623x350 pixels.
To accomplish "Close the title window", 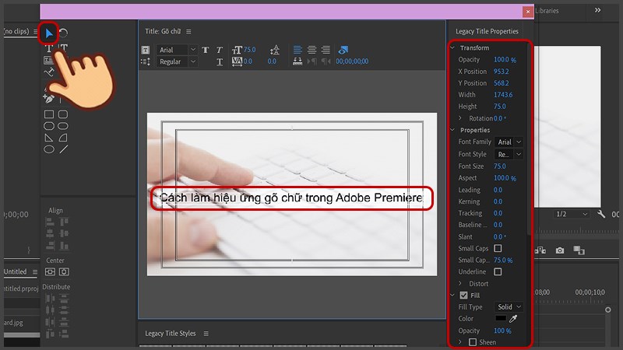I will (x=528, y=12).
